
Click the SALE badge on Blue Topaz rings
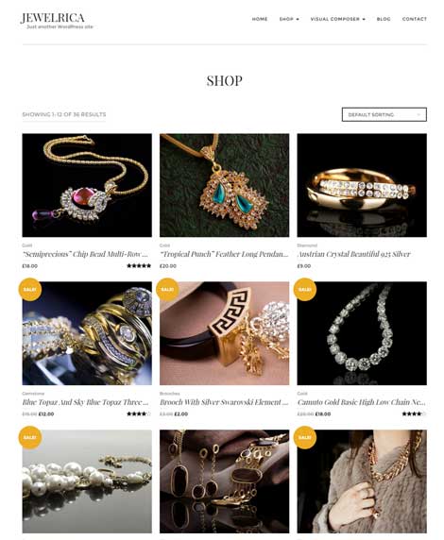30,289
